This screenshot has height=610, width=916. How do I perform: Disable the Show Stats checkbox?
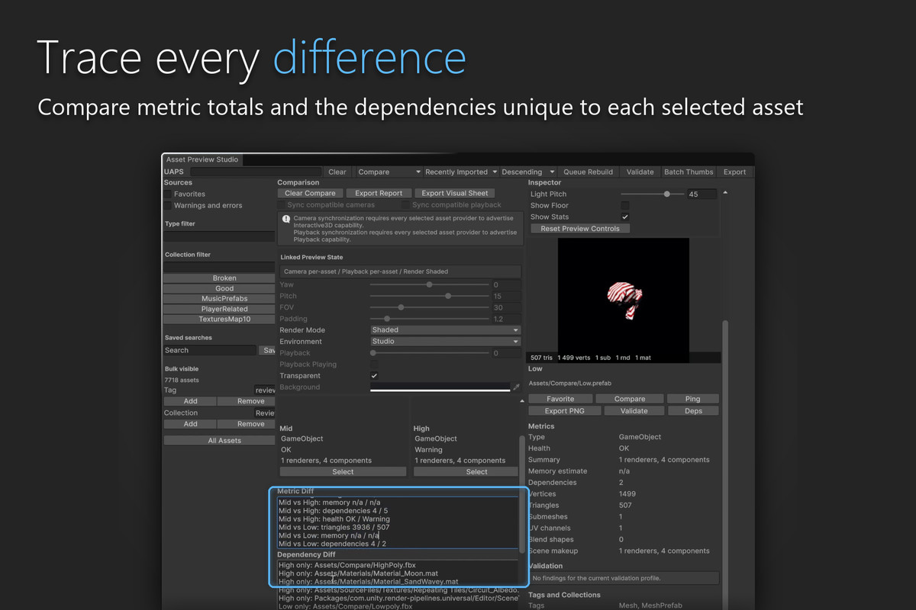click(x=625, y=217)
